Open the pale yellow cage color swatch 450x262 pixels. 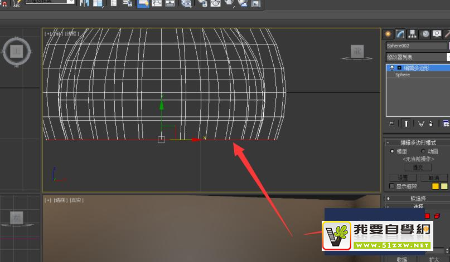coord(444,186)
